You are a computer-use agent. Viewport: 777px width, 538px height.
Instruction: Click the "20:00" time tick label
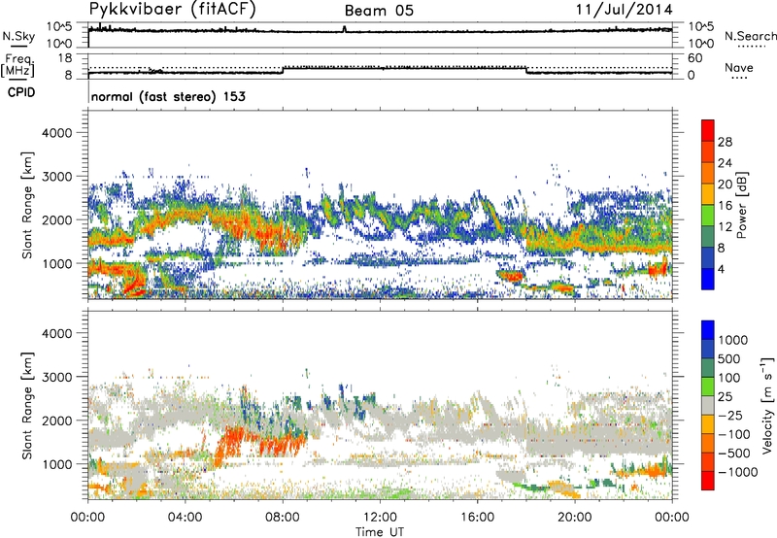(x=575, y=518)
